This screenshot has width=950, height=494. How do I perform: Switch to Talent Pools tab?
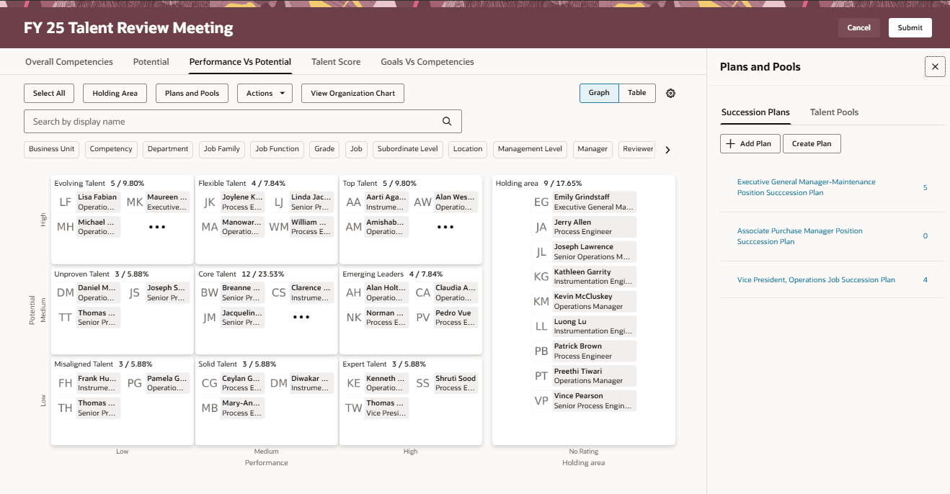tap(834, 112)
